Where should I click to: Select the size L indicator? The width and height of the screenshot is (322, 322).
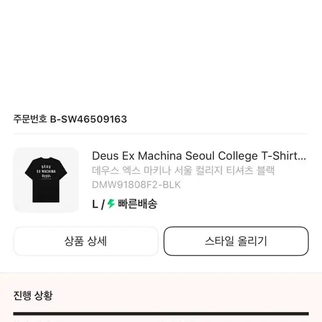click(95, 205)
